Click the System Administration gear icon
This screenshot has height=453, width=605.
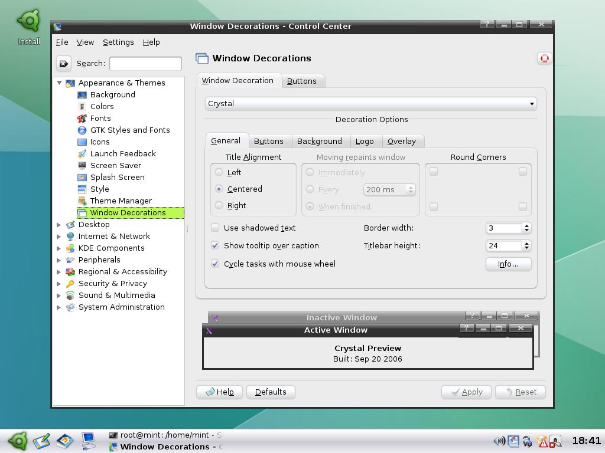[70, 307]
